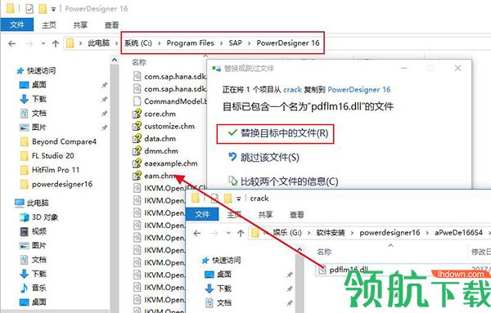Click 系统 (C:) breadcrumb in address bar
Image resolution: width=491 pixels, height=313 pixels.
[137, 42]
